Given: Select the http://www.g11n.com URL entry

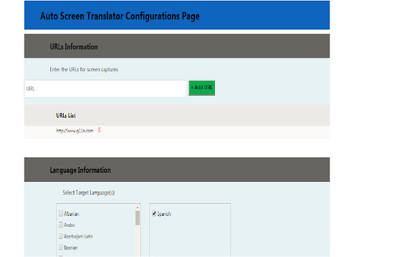Looking at the screenshot, I should pos(75,130).
